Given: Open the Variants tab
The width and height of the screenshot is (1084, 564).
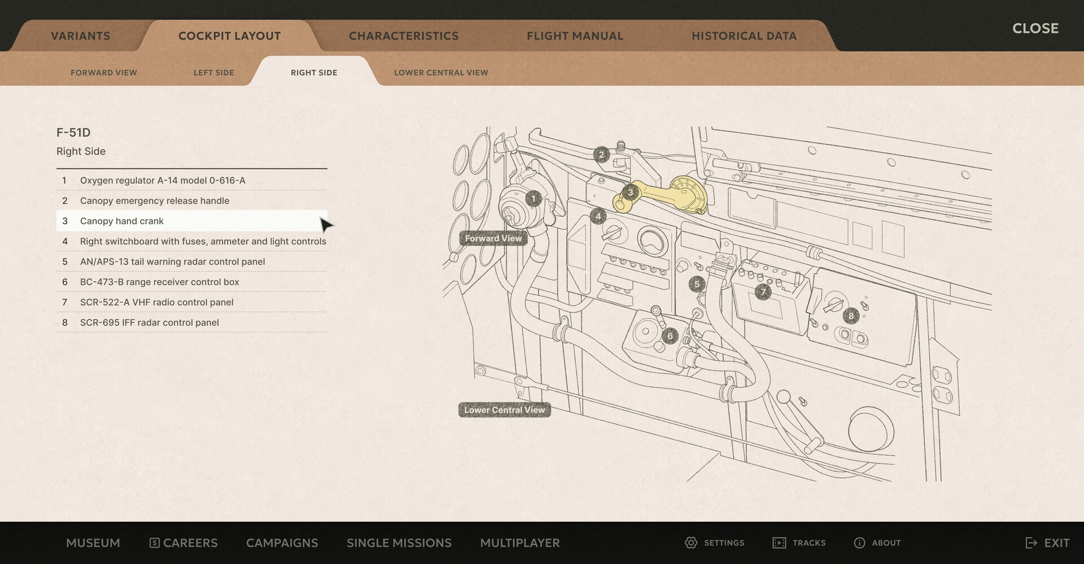Looking at the screenshot, I should point(80,36).
